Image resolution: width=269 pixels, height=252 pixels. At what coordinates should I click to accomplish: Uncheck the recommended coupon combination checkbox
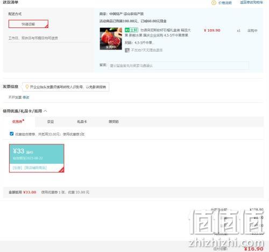12,134
